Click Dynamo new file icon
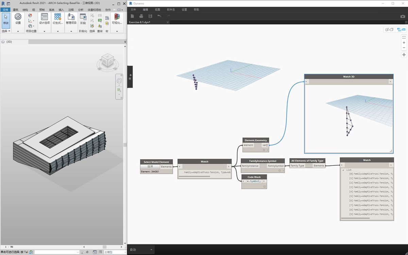Viewport: 408px width, 255px height. 132,16
